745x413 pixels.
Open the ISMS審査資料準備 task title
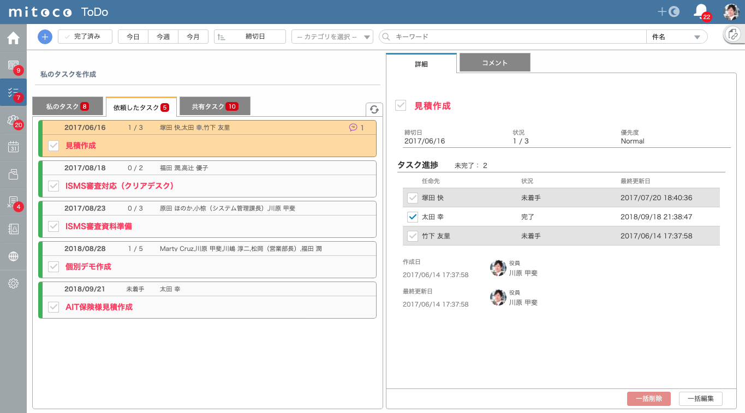point(99,226)
